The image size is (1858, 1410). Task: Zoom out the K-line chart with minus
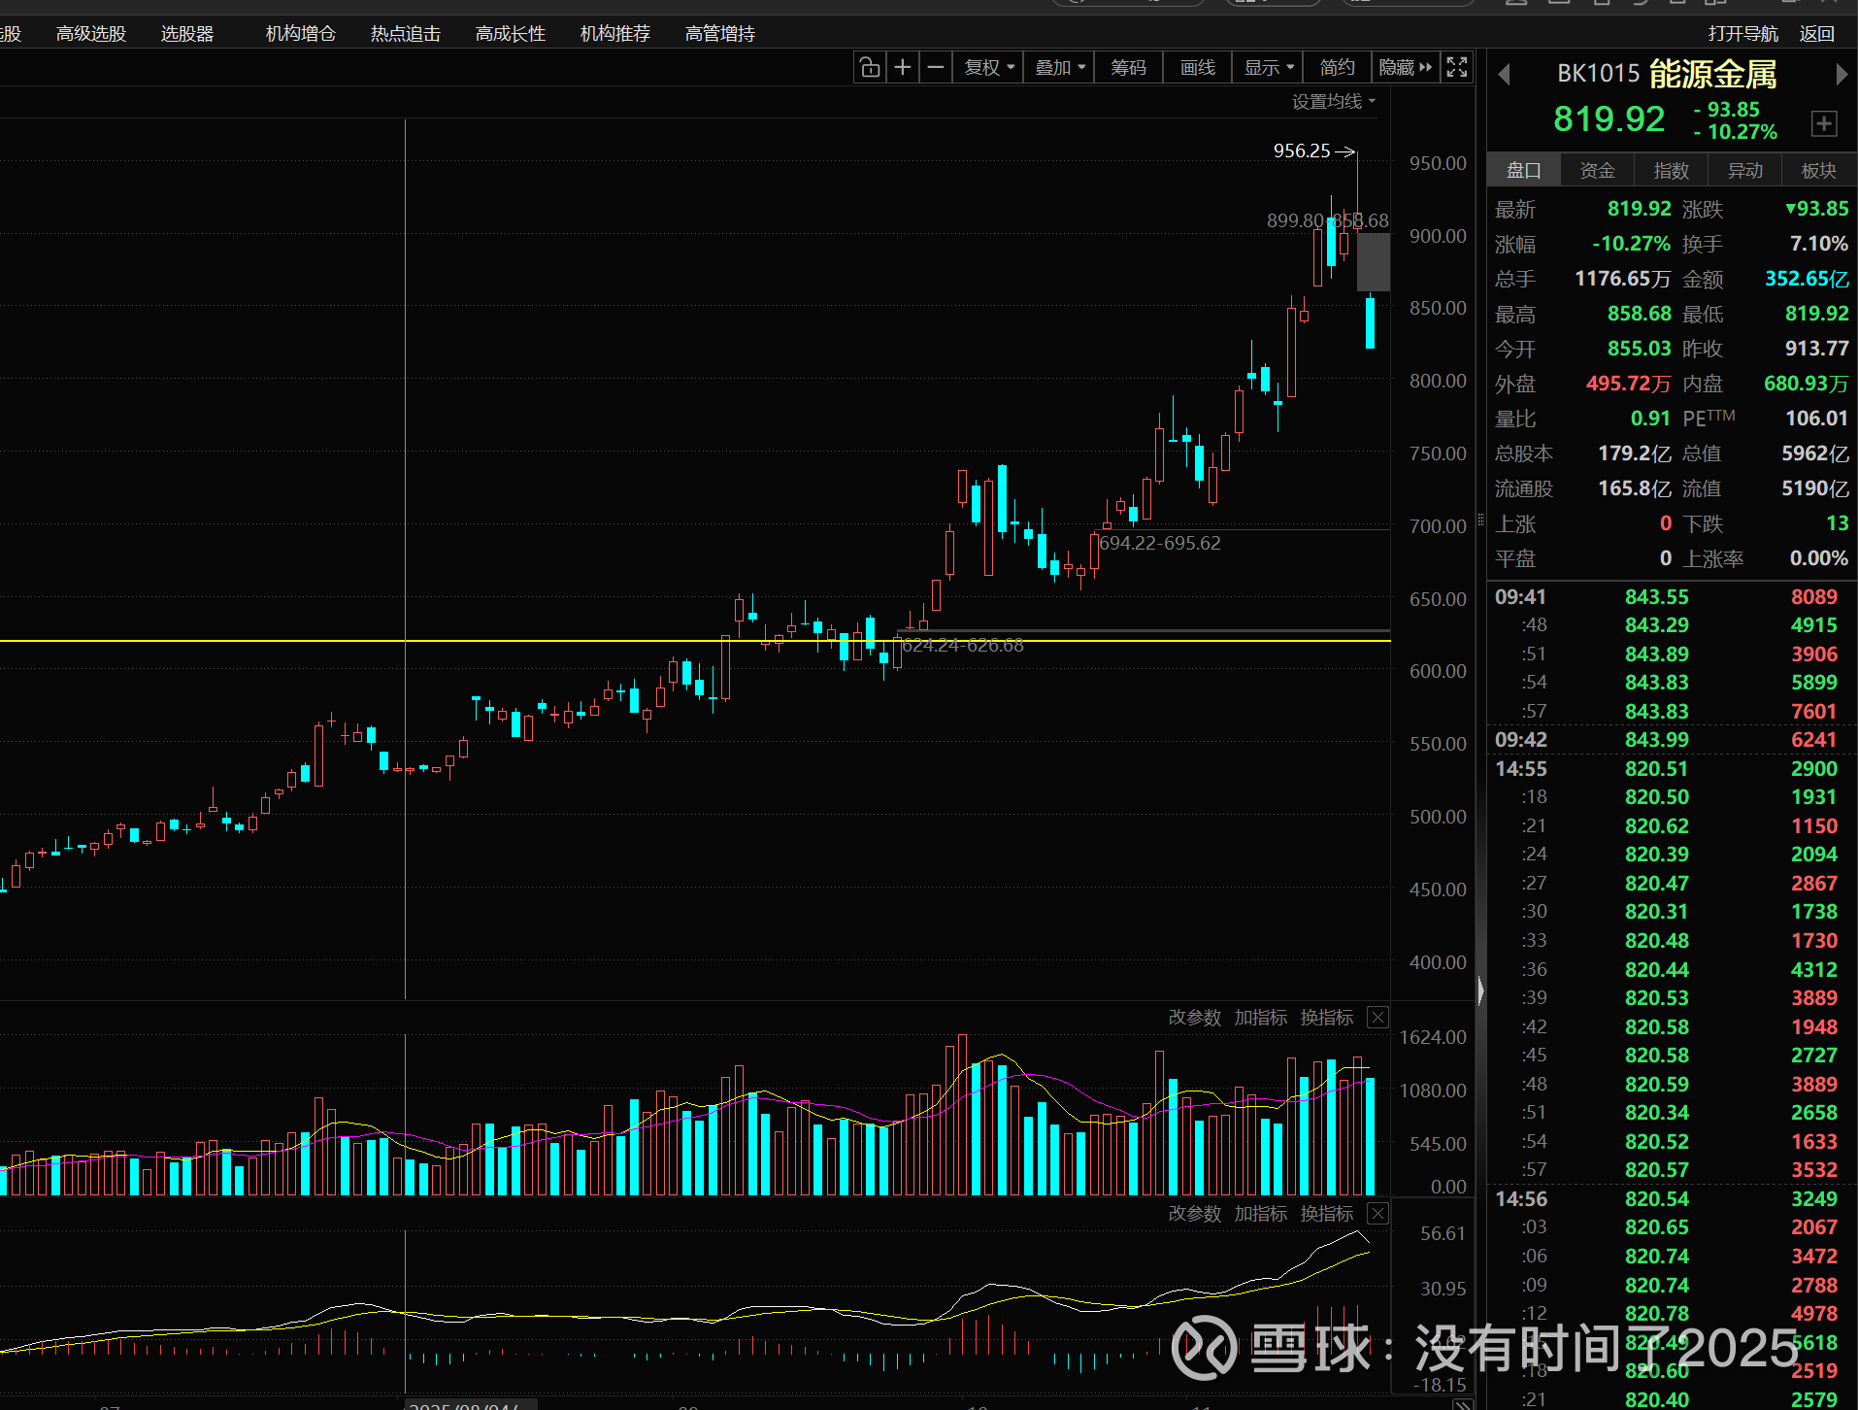tap(936, 67)
